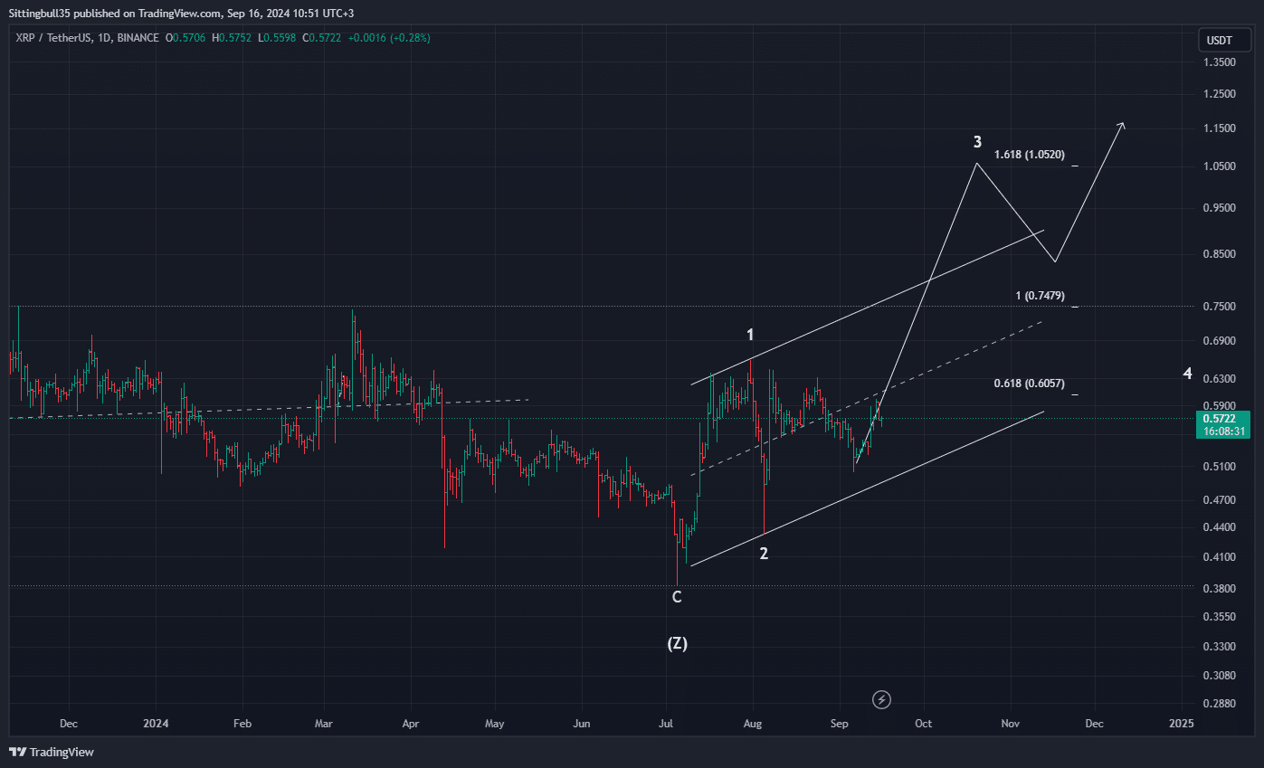Click the TradingView logo

[x=52, y=752]
